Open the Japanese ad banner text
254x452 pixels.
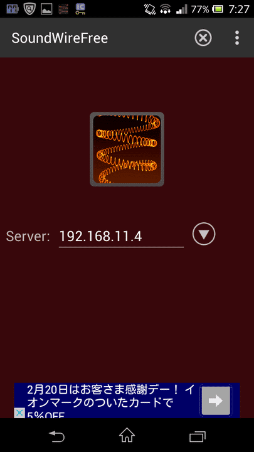coord(111,402)
